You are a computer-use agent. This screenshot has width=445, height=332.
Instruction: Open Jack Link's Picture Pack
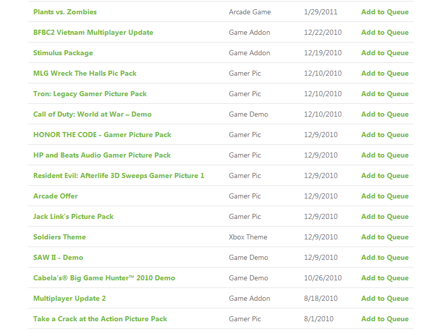pyautogui.click(x=73, y=216)
